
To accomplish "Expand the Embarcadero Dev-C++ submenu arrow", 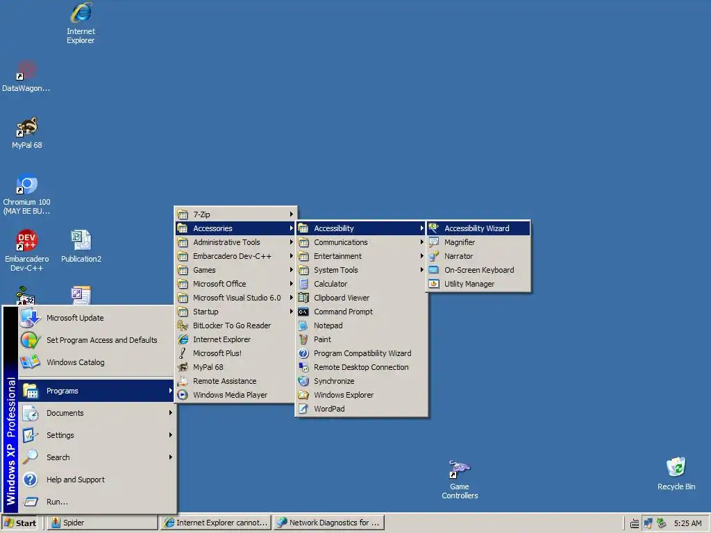I will pyautogui.click(x=292, y=256).
